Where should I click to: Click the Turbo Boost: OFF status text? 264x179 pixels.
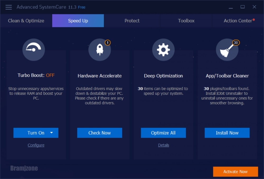point(36,75)
